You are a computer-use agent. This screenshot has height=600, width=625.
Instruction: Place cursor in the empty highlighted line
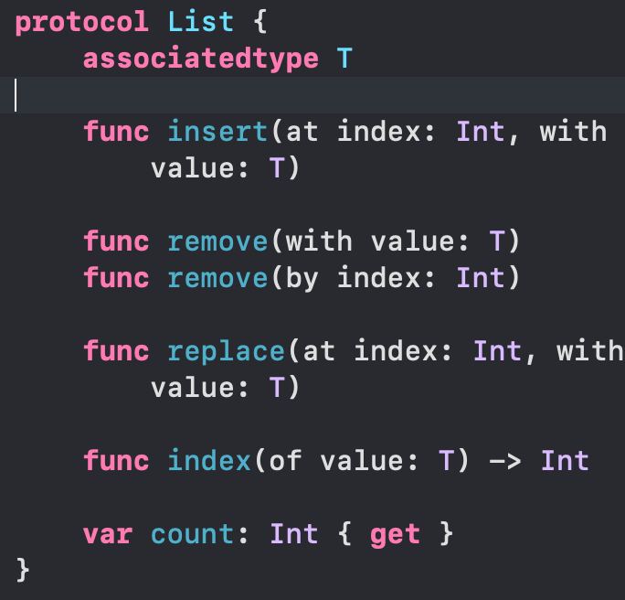[312, 95]
